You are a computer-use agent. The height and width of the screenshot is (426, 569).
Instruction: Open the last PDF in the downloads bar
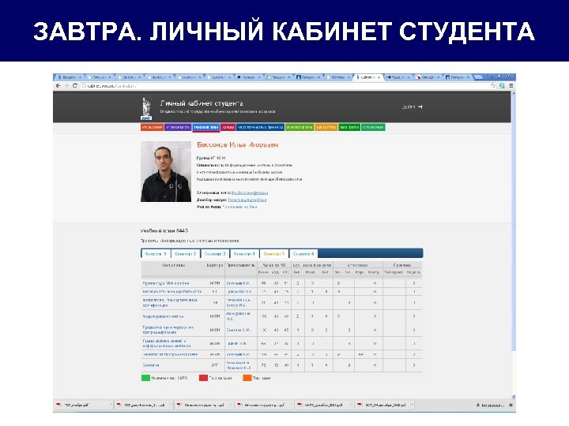(382, 405)
